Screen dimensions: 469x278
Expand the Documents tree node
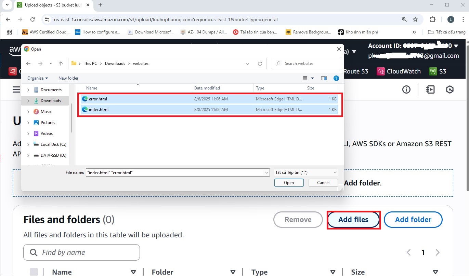[x=28, y=90]
